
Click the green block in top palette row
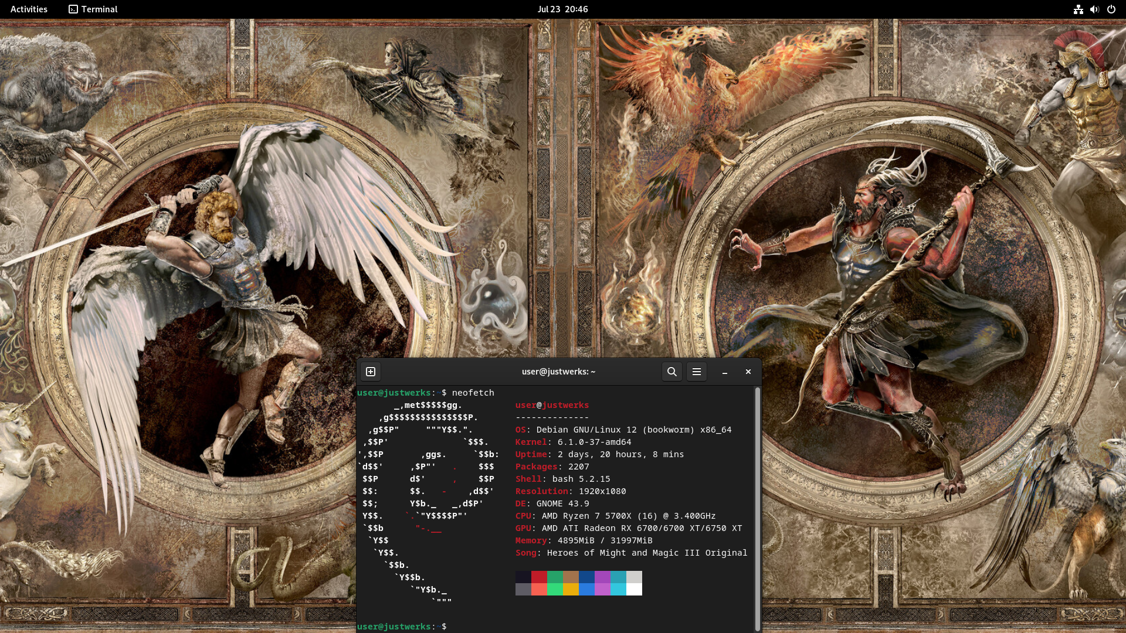point(555,577)
